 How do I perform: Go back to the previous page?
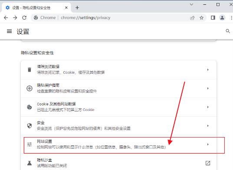tap(6, 18)
